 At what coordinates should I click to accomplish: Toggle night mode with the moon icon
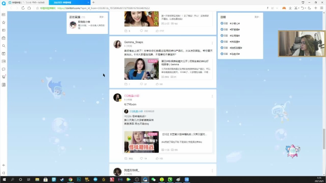(x=309, y=8)
